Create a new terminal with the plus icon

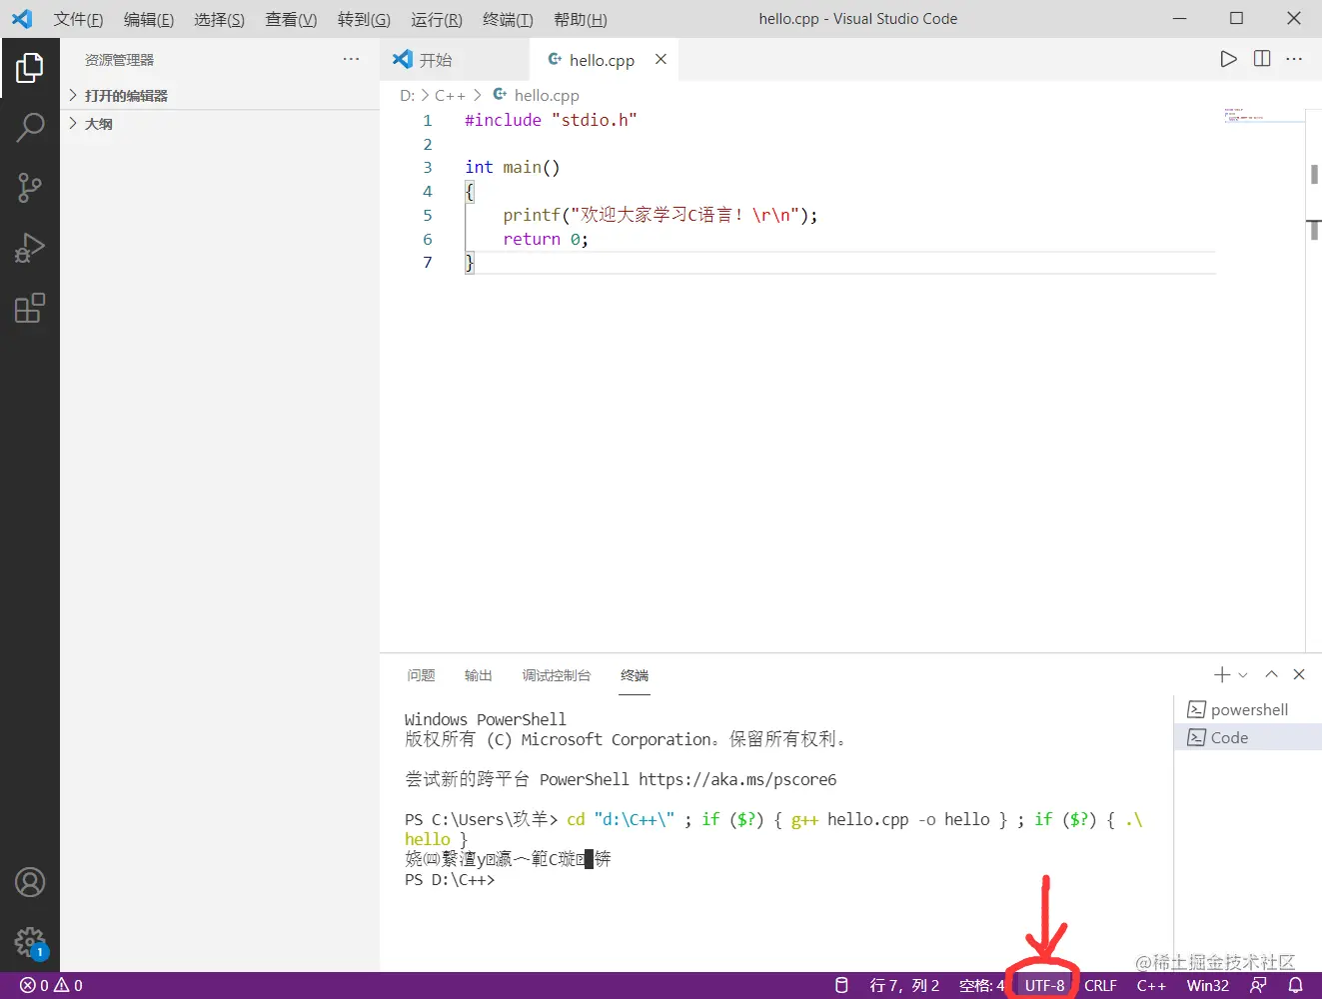click(1220, 674)
